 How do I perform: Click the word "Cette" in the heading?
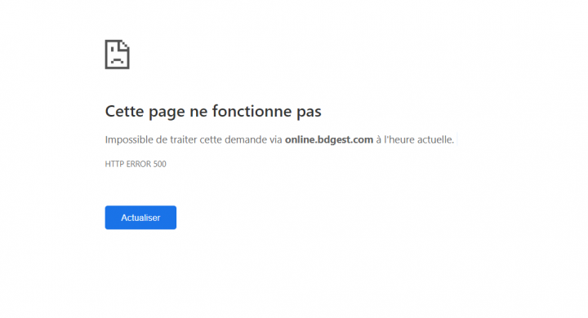(124, 111)
